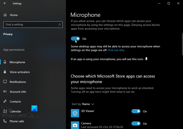Go back with the arrow icon
The height and width of the screenshot is (129, 183).
coord(5,3)
